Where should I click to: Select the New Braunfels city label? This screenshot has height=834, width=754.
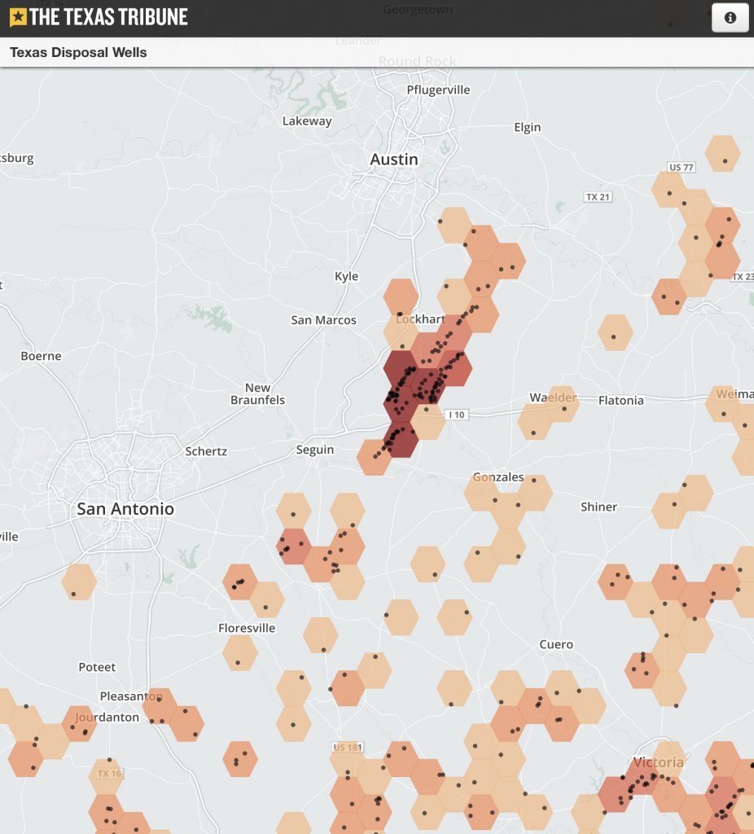257,393
